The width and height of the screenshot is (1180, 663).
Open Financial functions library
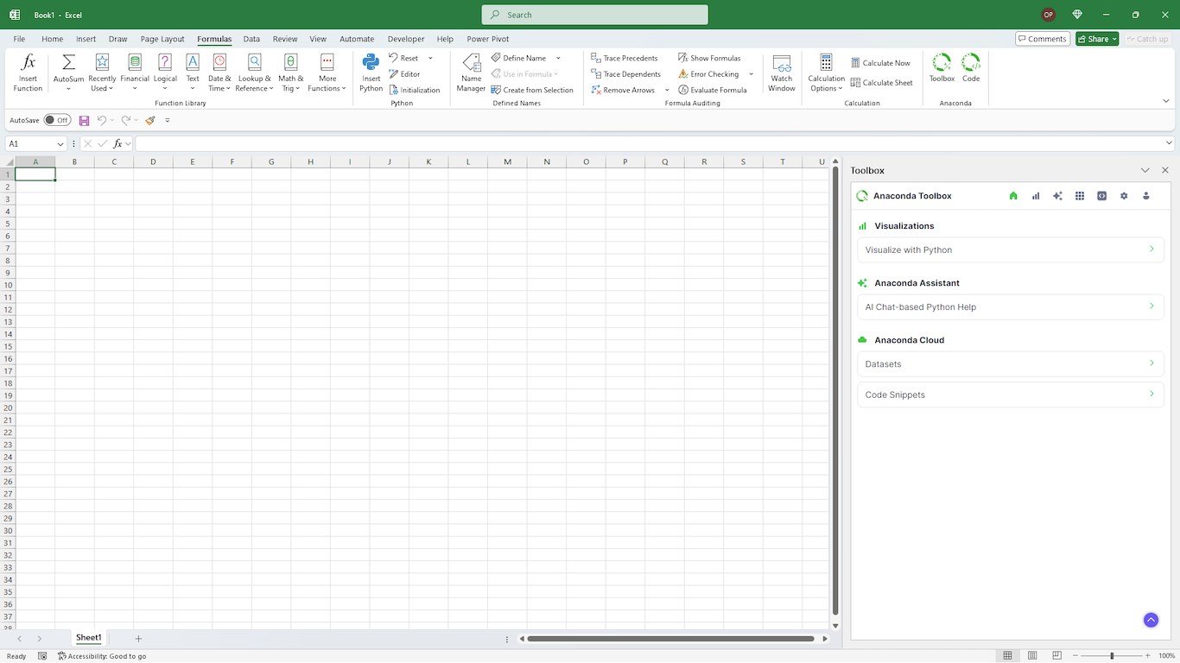coord(135,73)
